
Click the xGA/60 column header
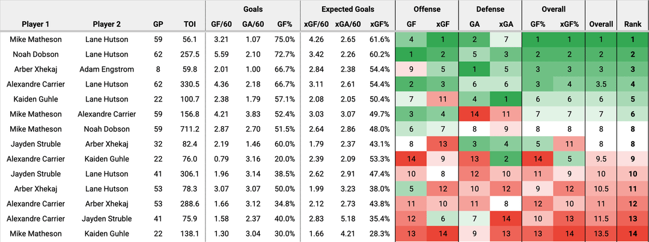[347, 25]
